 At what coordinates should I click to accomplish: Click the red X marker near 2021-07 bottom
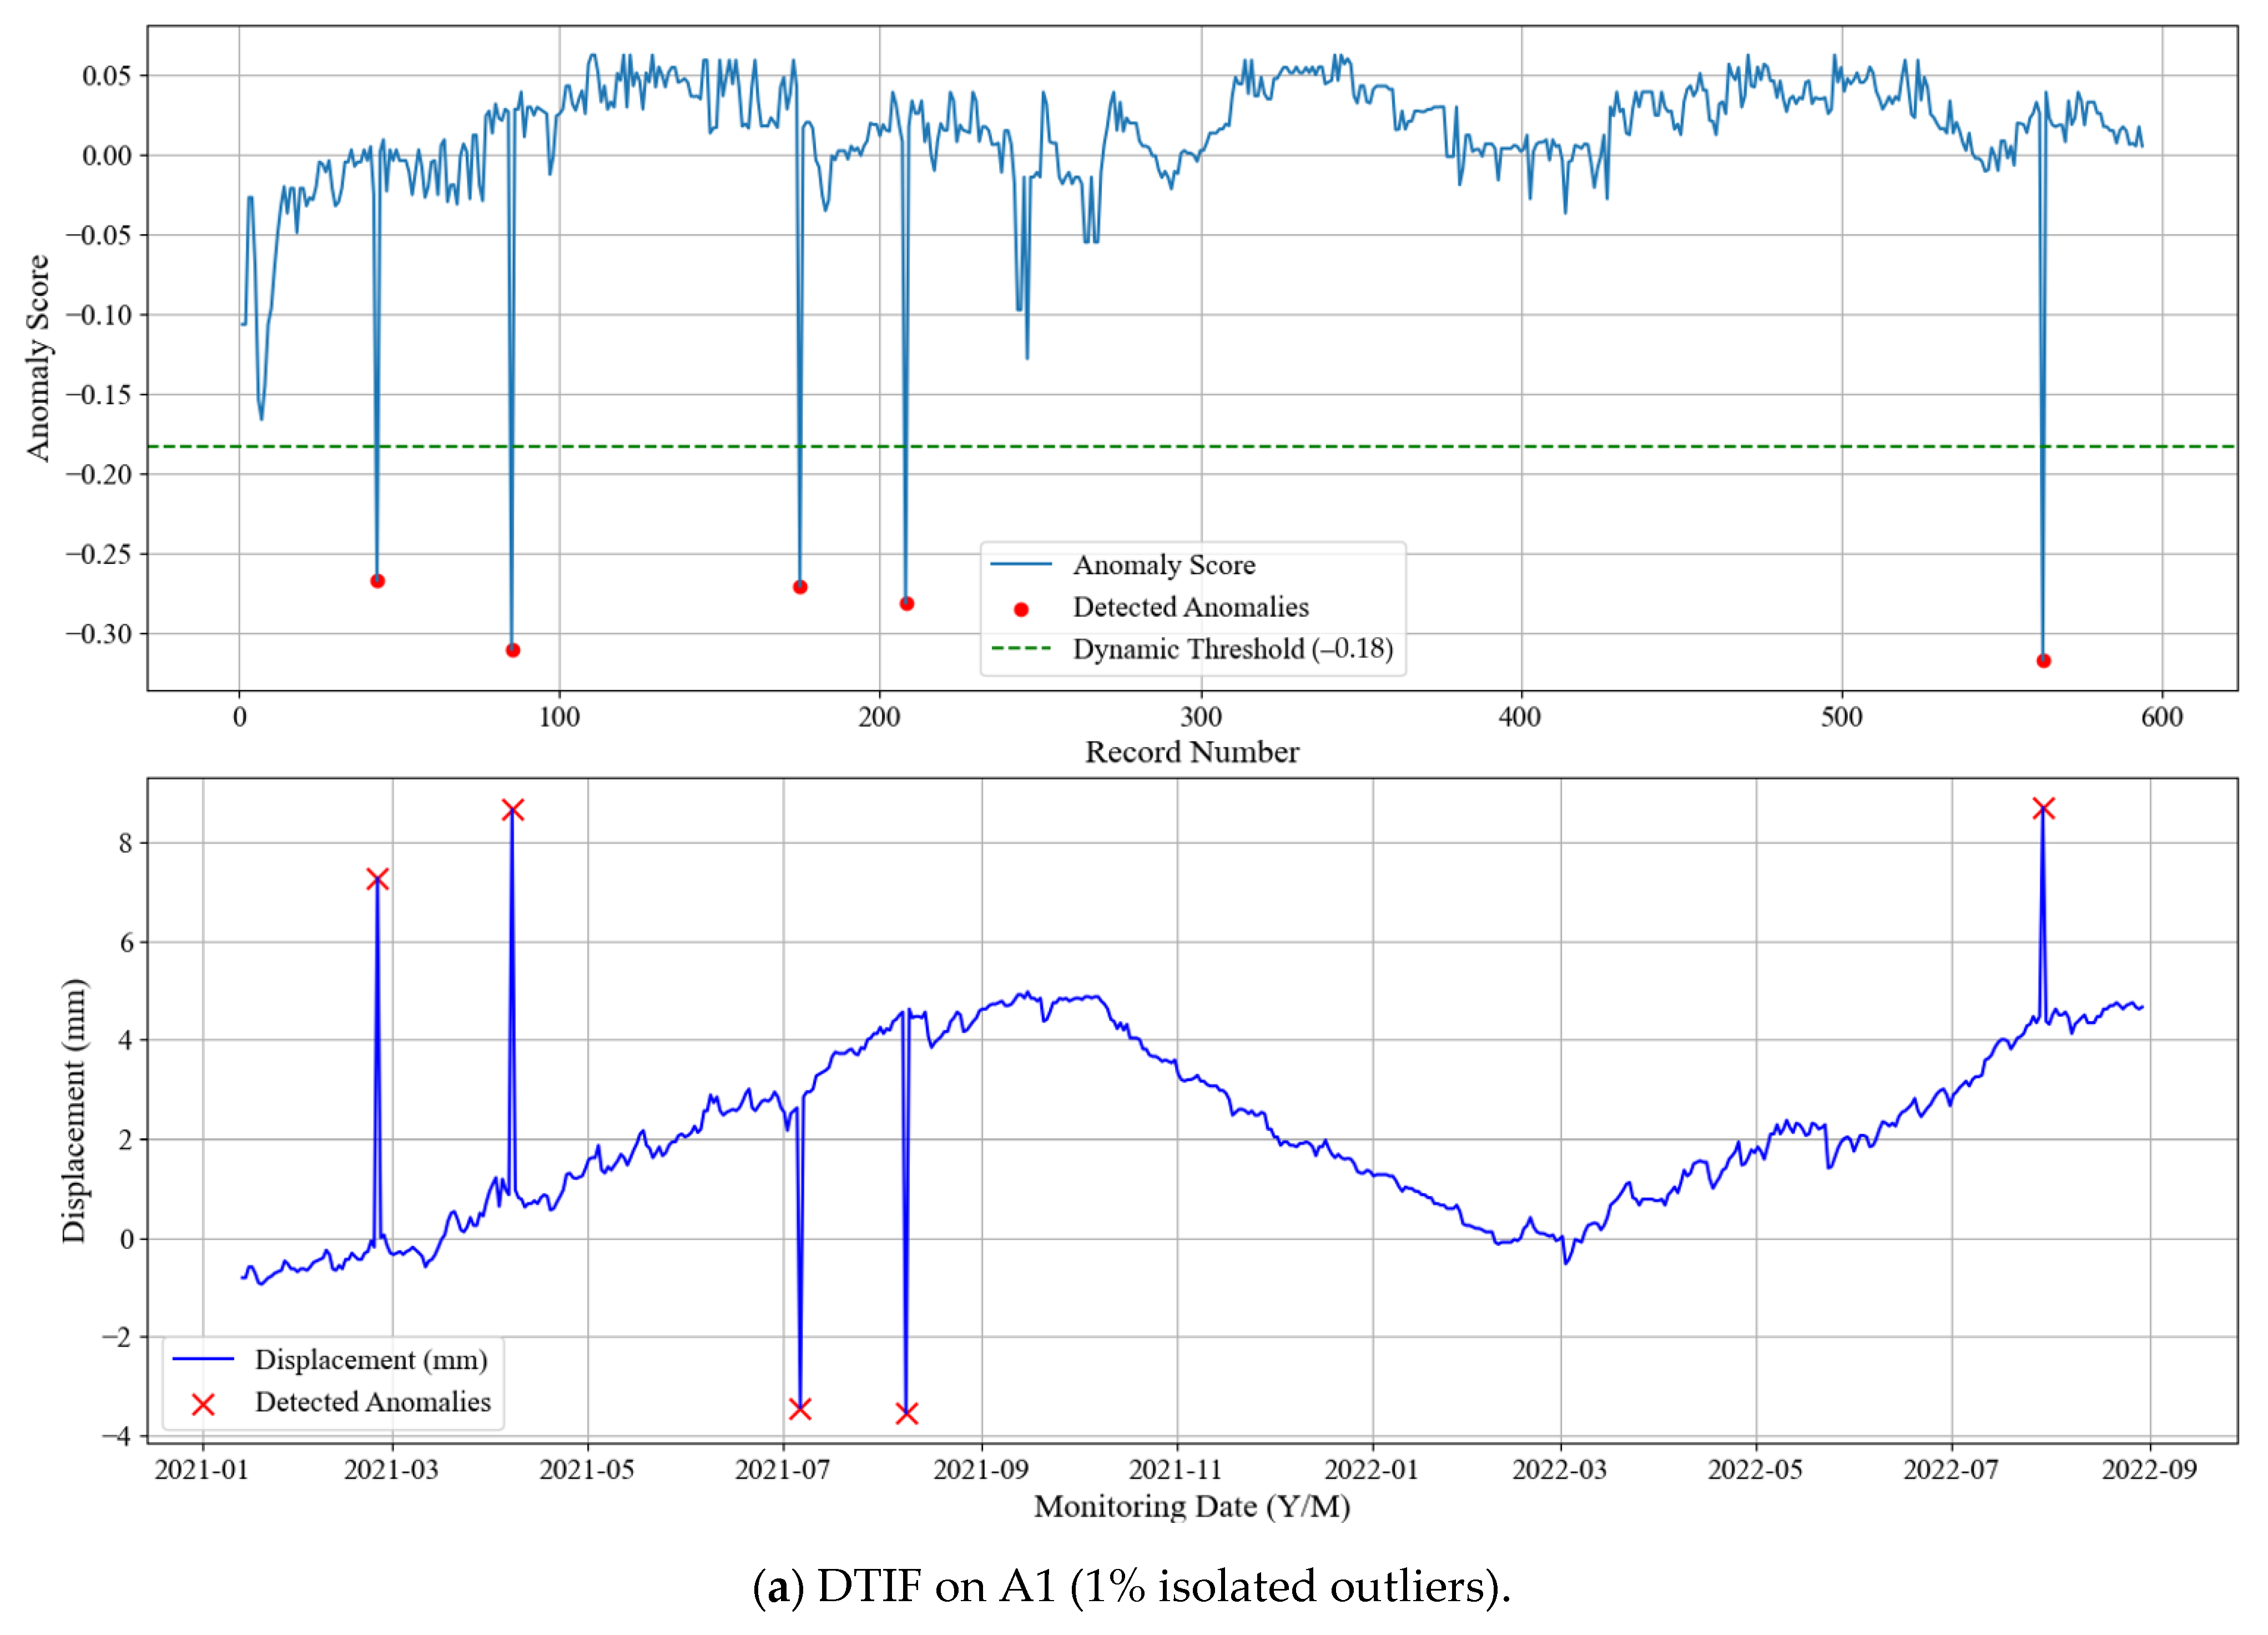tap(800, 1408)
